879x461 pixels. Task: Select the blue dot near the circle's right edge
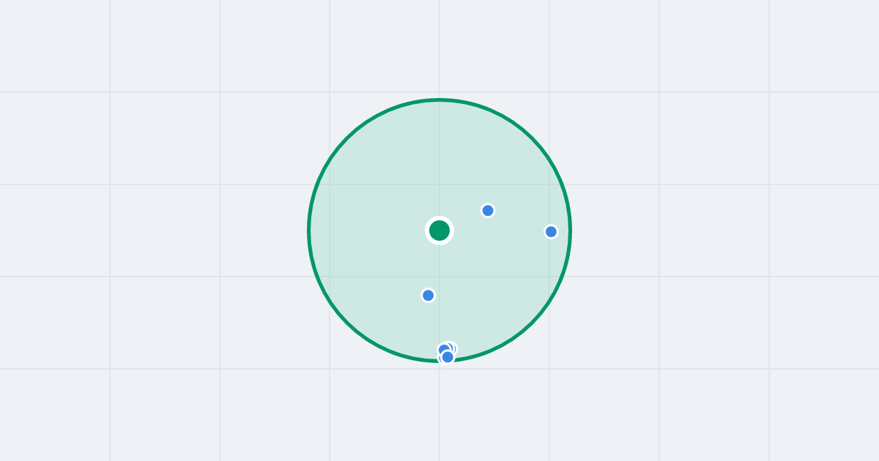pos(552,232)
